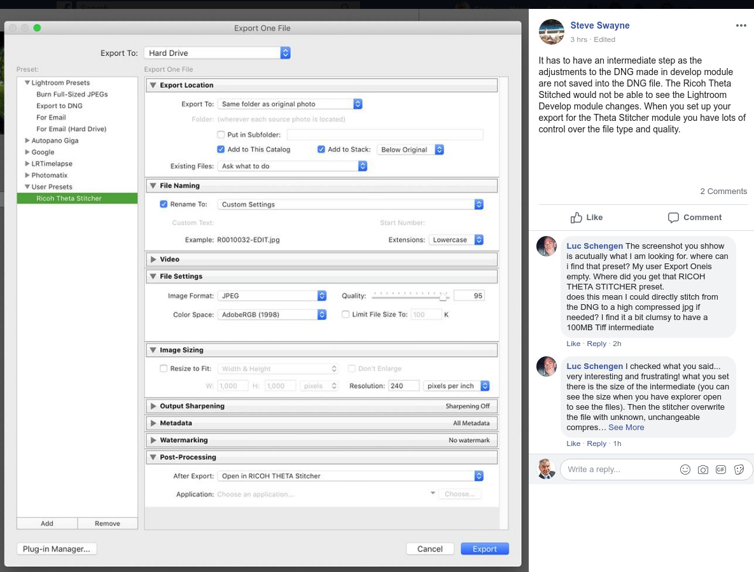
Task: Open the Plug-in Manager
Action: pyautogui.click(x=57, y=549)
